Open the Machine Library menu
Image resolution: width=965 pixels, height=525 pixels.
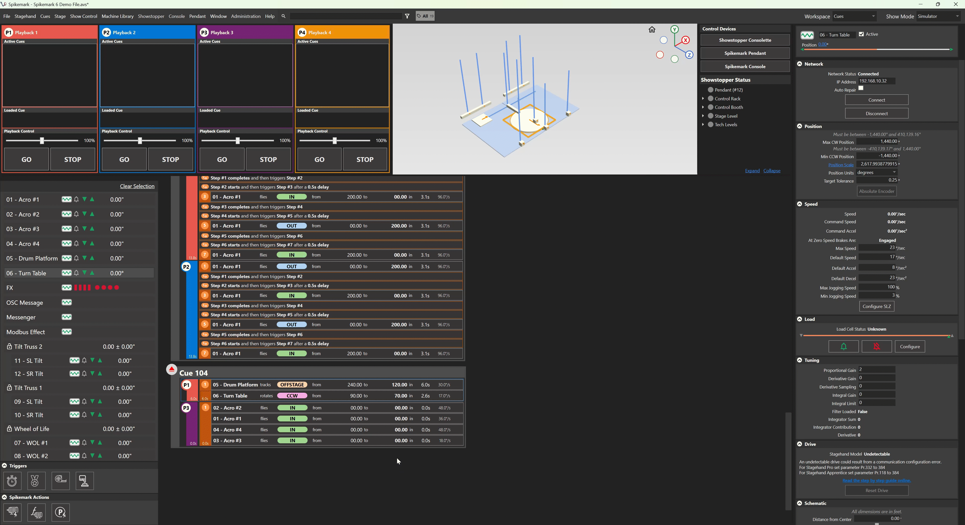(117, 16)
